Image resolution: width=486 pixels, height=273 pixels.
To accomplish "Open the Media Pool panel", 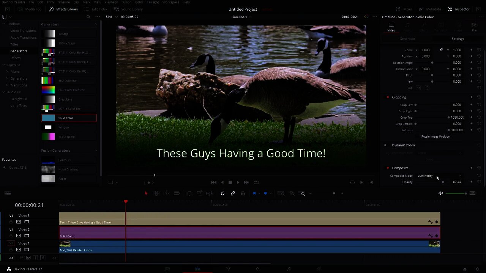I will tap(30, 9).
